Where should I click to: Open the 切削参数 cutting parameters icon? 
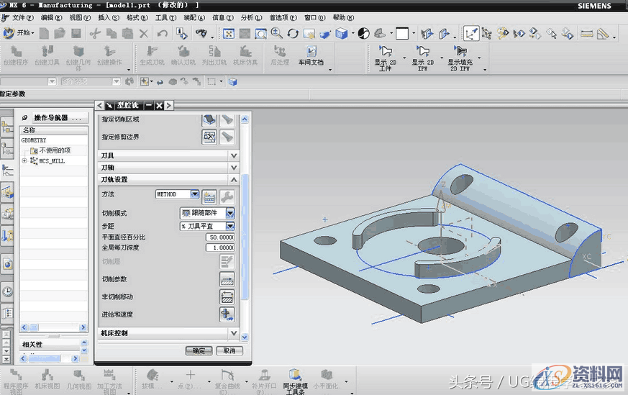tap(227, 280)
